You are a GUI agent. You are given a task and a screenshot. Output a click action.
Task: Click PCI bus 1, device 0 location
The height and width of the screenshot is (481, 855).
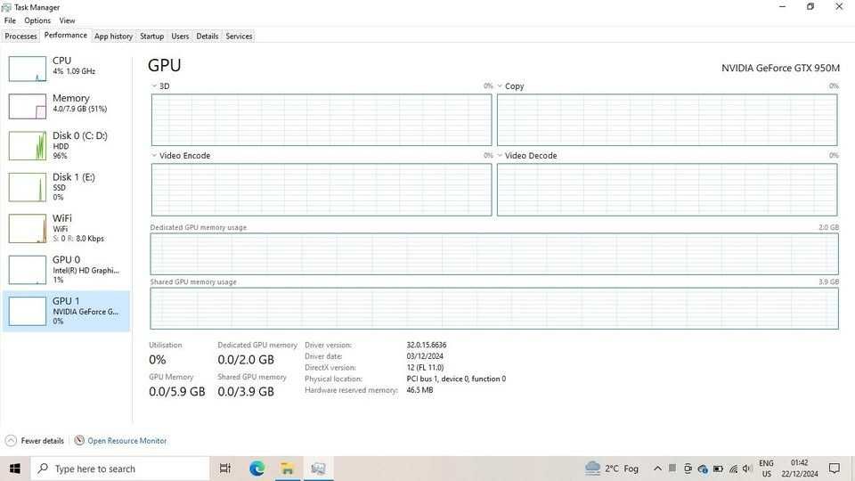tap(456, 379)
